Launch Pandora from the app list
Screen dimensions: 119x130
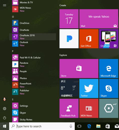coord(33,64)
